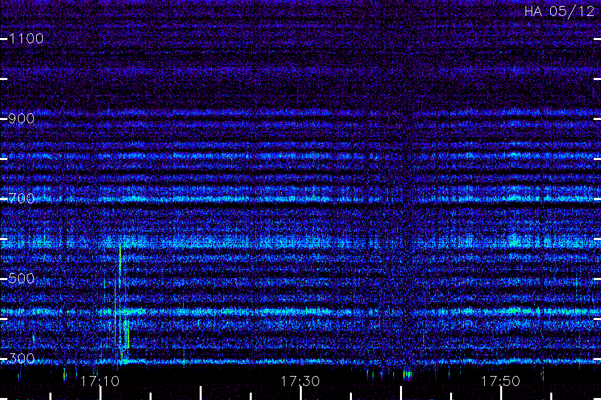Click the 300 frequency axis label
Screen dimensions: 601x400
(x=21, y=358)
